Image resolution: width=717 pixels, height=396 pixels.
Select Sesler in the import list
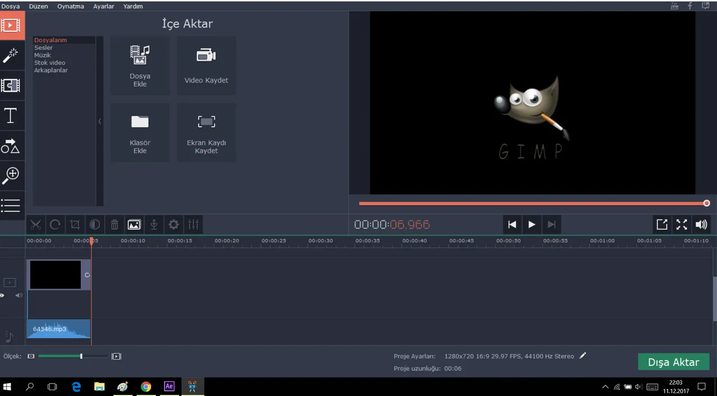(44, 48)
